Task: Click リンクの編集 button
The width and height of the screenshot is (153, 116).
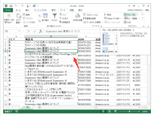Action: [29, 22]
